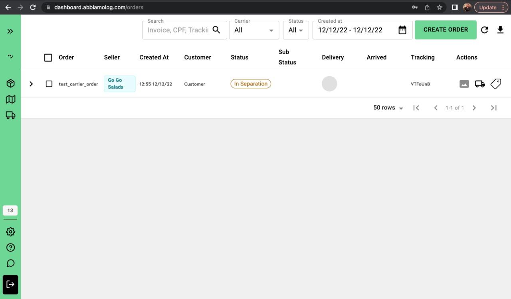The image size is (511, 299).
Task: Expand the sidebar with double-chevron icon
Action: [x=10, y=31]
